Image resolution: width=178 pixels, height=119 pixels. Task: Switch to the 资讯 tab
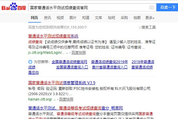[47, 18]
